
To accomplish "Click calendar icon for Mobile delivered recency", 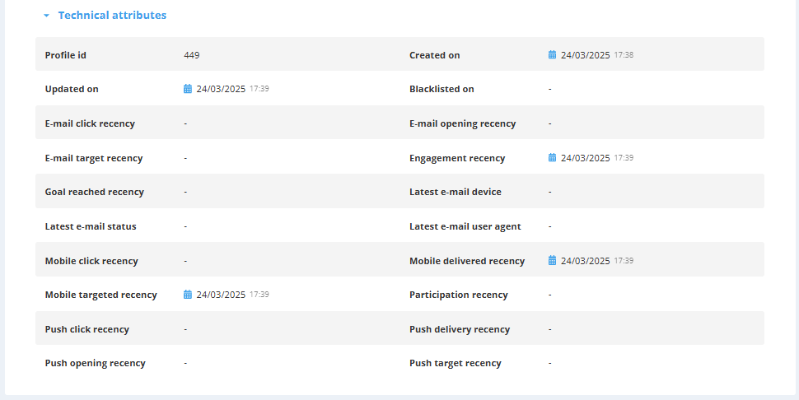I will (x=553, y=261).
